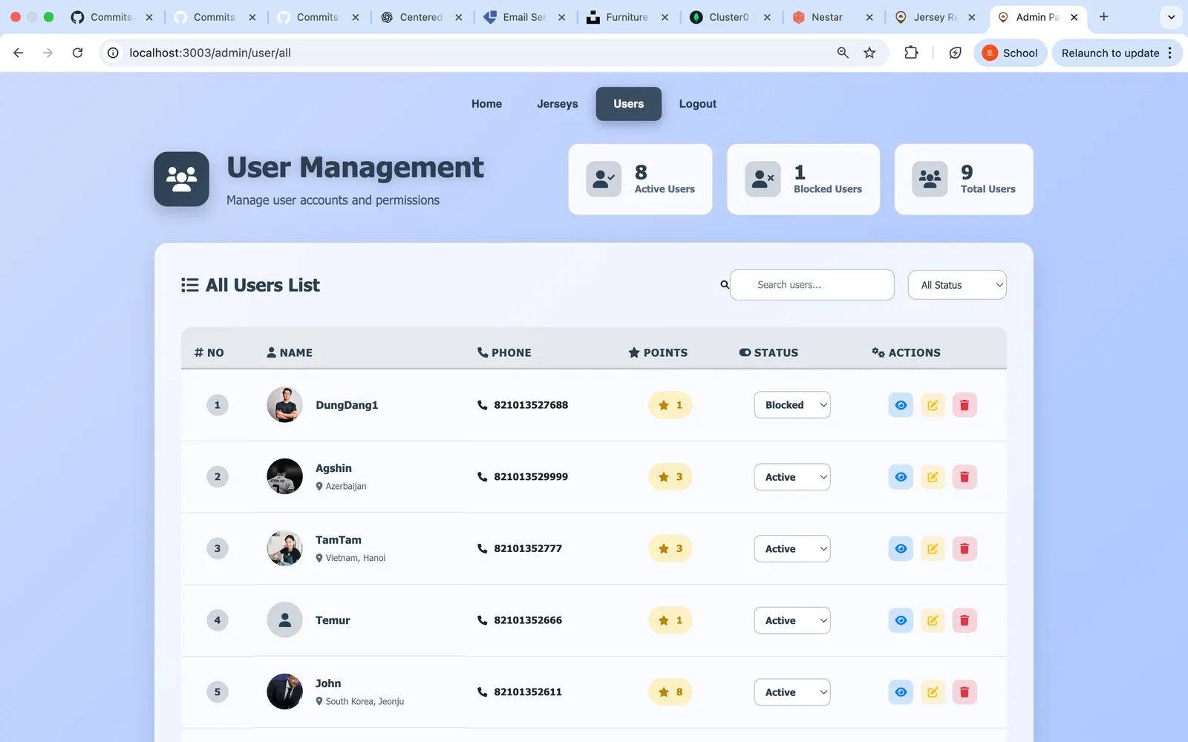Delete the DungDang1 user
This screenshot has height=742, width=1188.
(x=965, y=405)
